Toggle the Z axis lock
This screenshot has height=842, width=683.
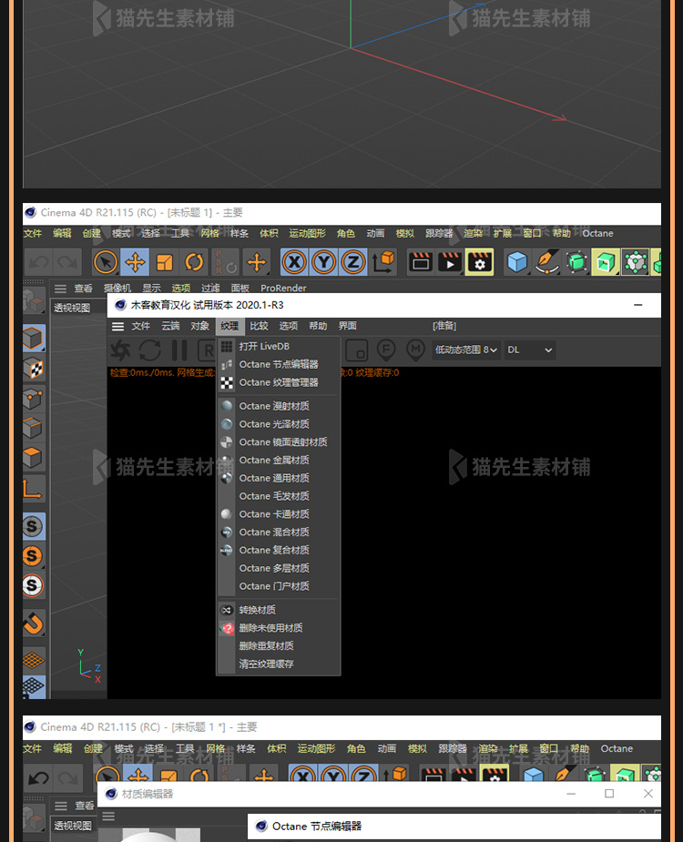(x=352, y=263)
